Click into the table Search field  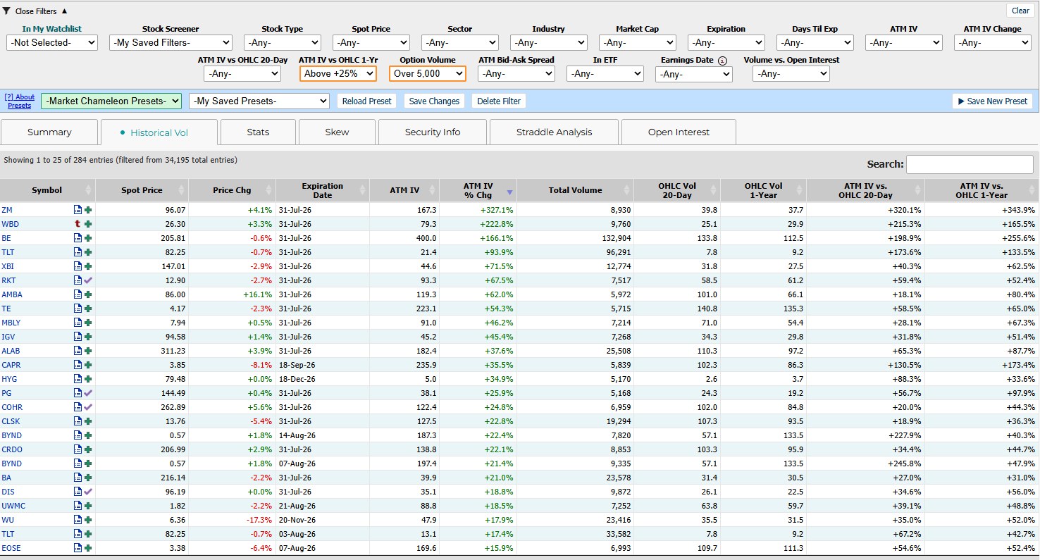[970, 164]
